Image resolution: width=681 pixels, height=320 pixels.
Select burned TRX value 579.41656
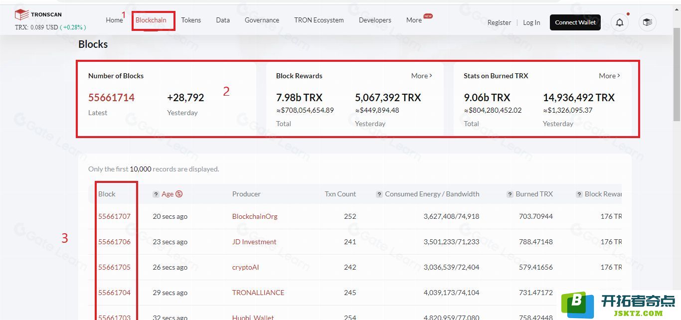point(536,267)
